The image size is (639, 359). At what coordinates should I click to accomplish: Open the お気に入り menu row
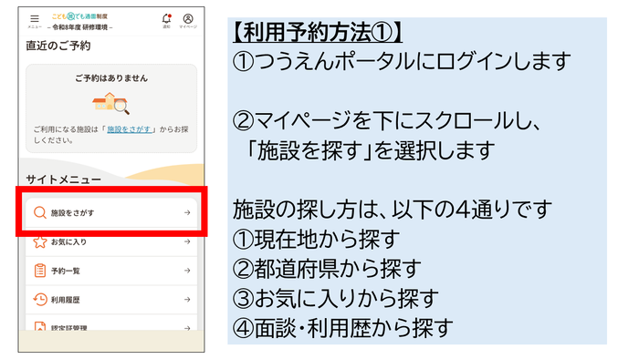point(111,241)
